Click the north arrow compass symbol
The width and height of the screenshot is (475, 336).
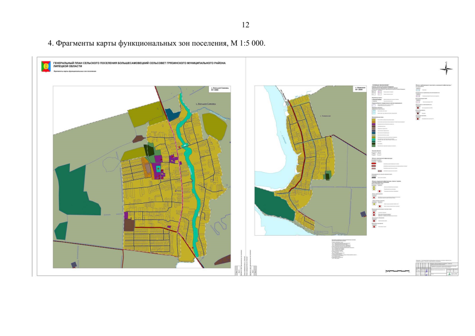[446, 69]
